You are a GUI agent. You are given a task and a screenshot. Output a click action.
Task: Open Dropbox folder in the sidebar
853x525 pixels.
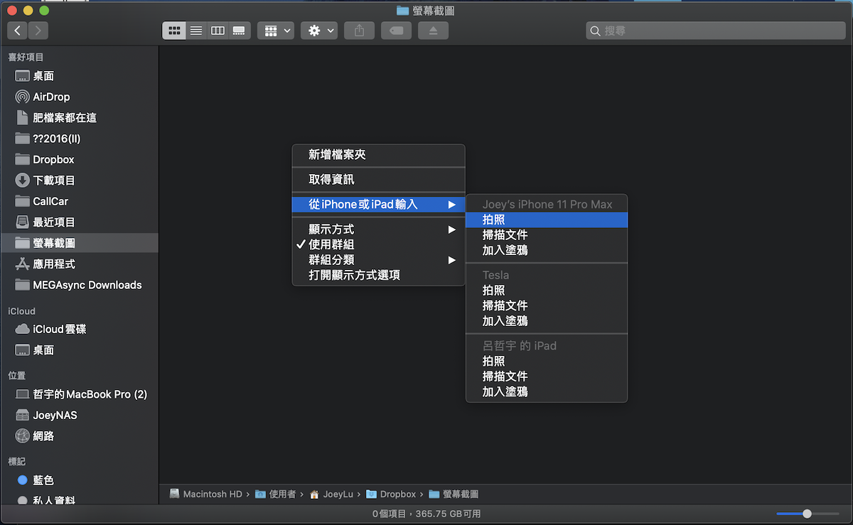pos(79,160)
